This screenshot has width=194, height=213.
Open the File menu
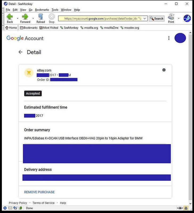[8, 10]
